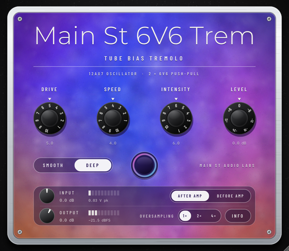289x251 pixels.
Task: Select the DEEP tremolo mode
Action: [x=93, y=165]
